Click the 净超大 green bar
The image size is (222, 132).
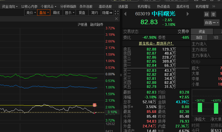pos(200,108)
